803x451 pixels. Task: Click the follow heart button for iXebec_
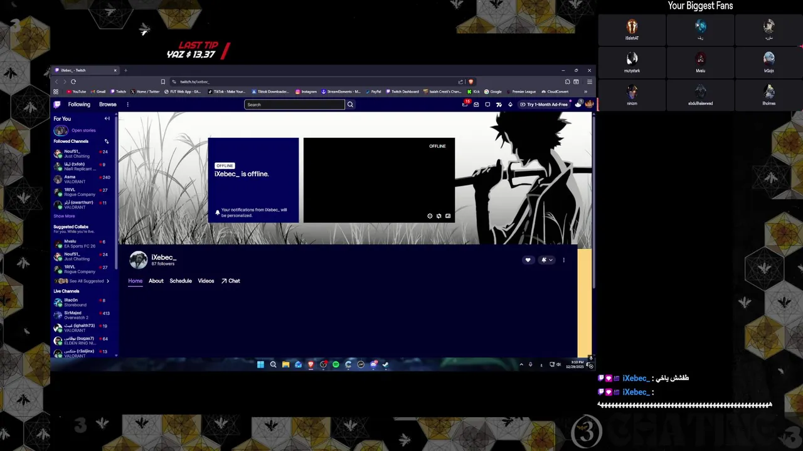point(528,260)
